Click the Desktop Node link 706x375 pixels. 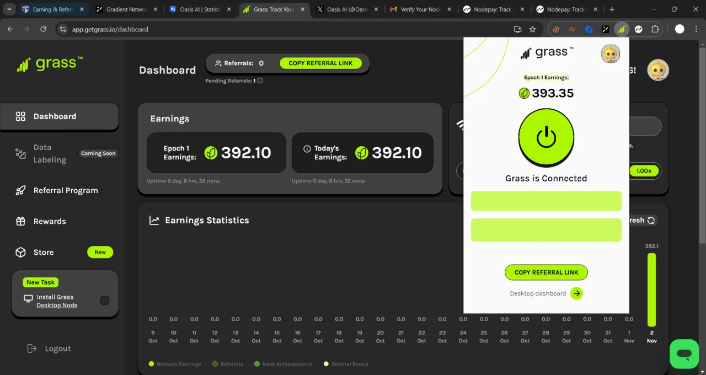pos(57,306)
